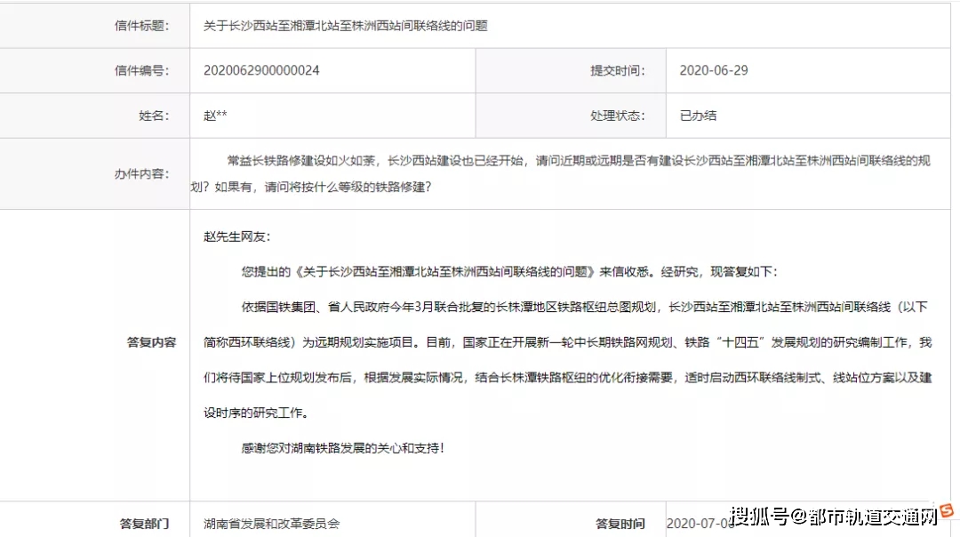
Task: Select the 办件内容 label cell
Action: (140, 174)
